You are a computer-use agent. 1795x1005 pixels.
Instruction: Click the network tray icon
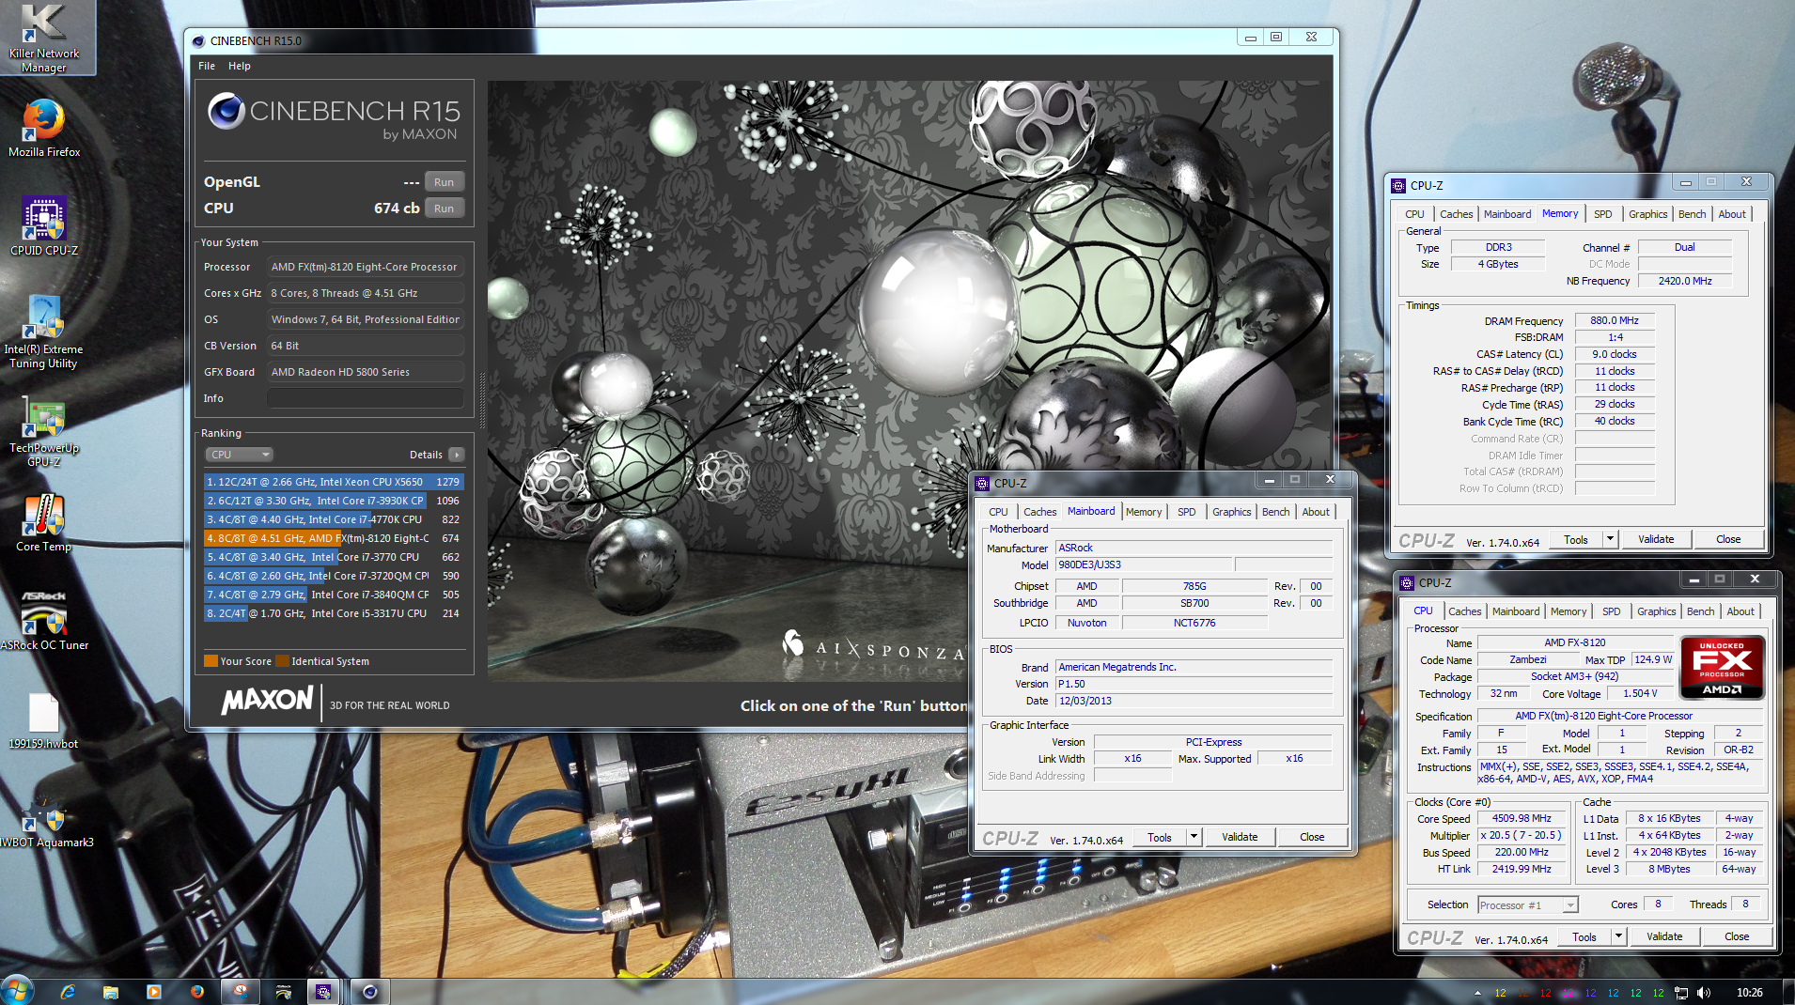[1681, 993]
